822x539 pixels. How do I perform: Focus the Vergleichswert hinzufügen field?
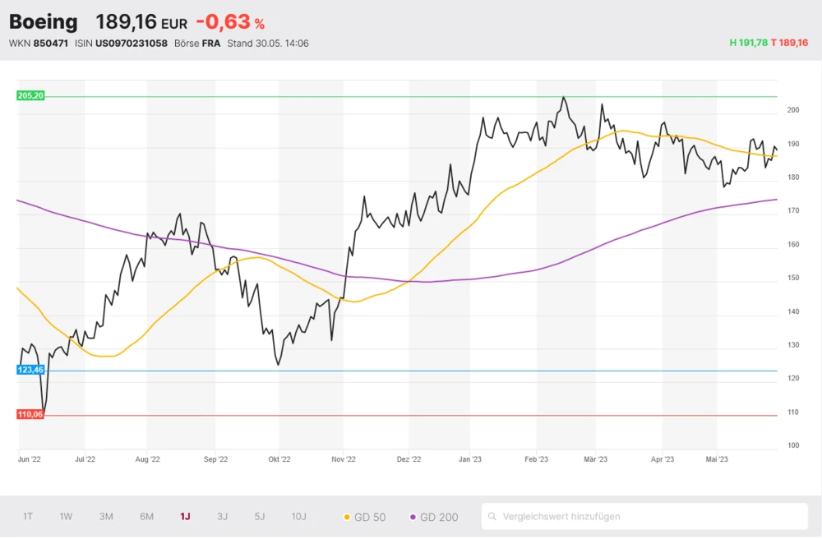click(649, 517)
